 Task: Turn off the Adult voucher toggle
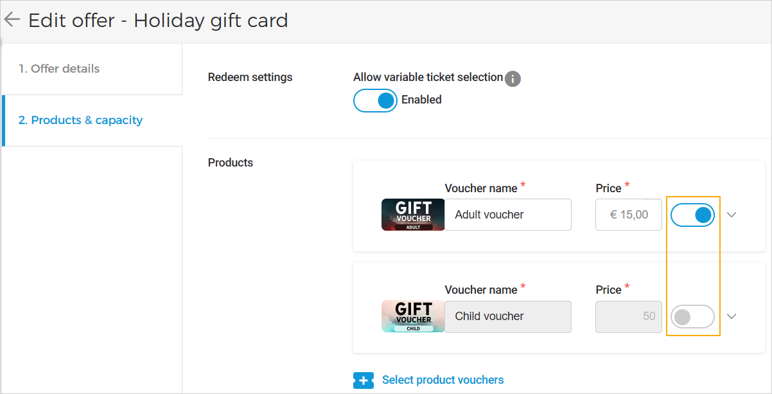pyautogui.click(x=692, y=215)
